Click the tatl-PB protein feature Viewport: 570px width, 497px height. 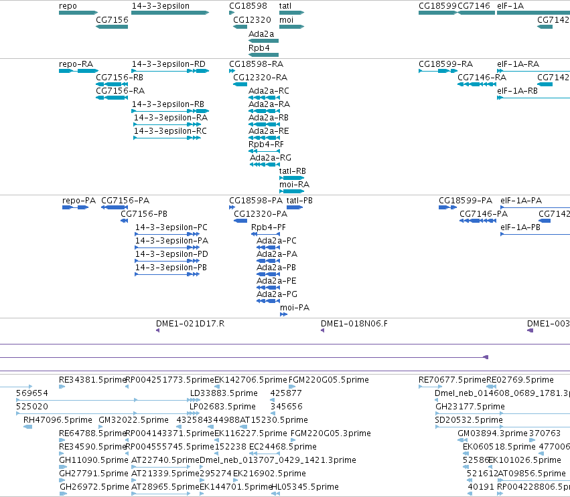click(x=295, y=207)
